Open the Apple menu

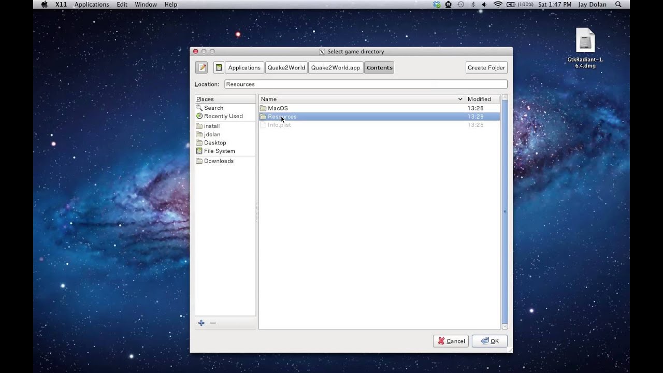(x=44, y=5)
